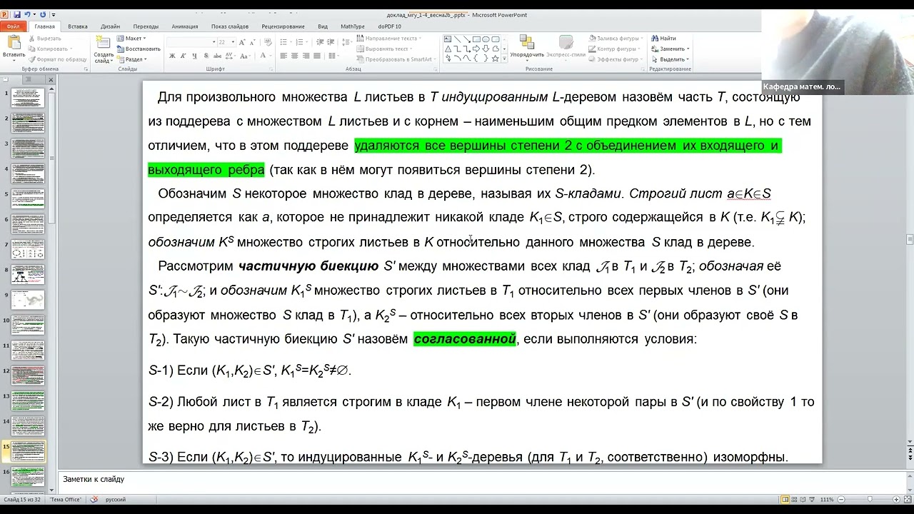
Task: Switch to Slide Sorter view in status bar
Action: pyautogui.click(x=795, y=500)
